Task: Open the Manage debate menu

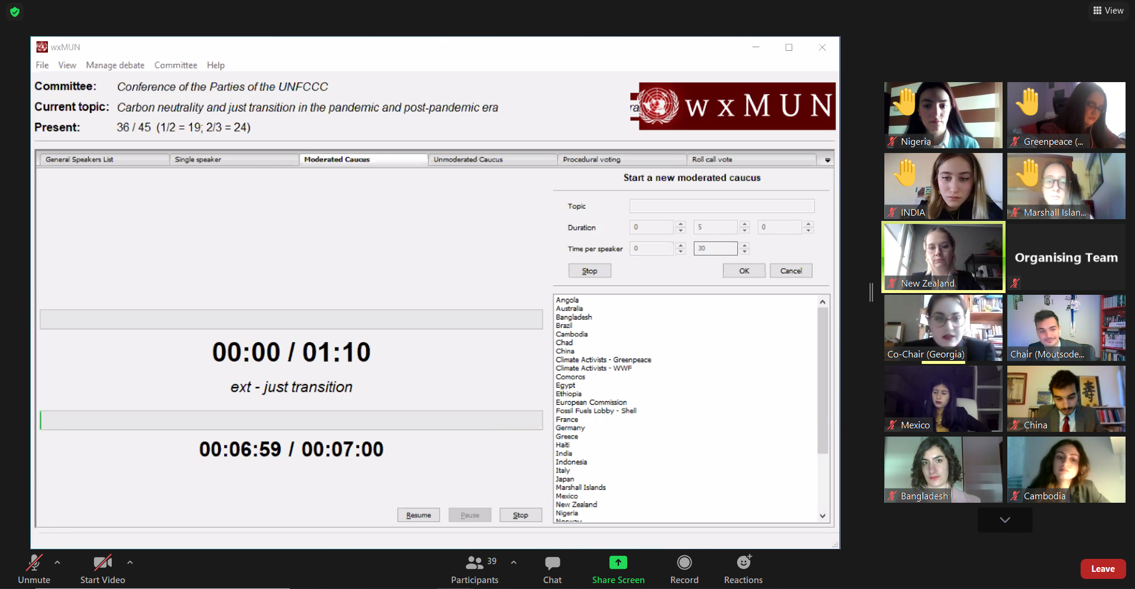Action: [x=115, y=65]
